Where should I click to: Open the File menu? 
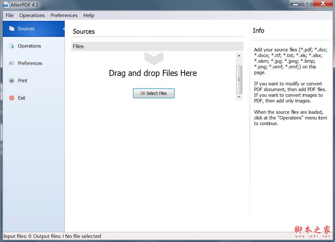(9, 15)
